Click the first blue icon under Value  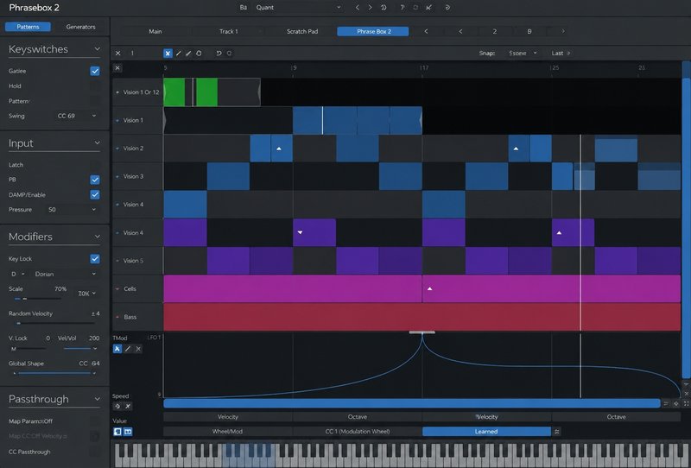[x=117, y=432]
